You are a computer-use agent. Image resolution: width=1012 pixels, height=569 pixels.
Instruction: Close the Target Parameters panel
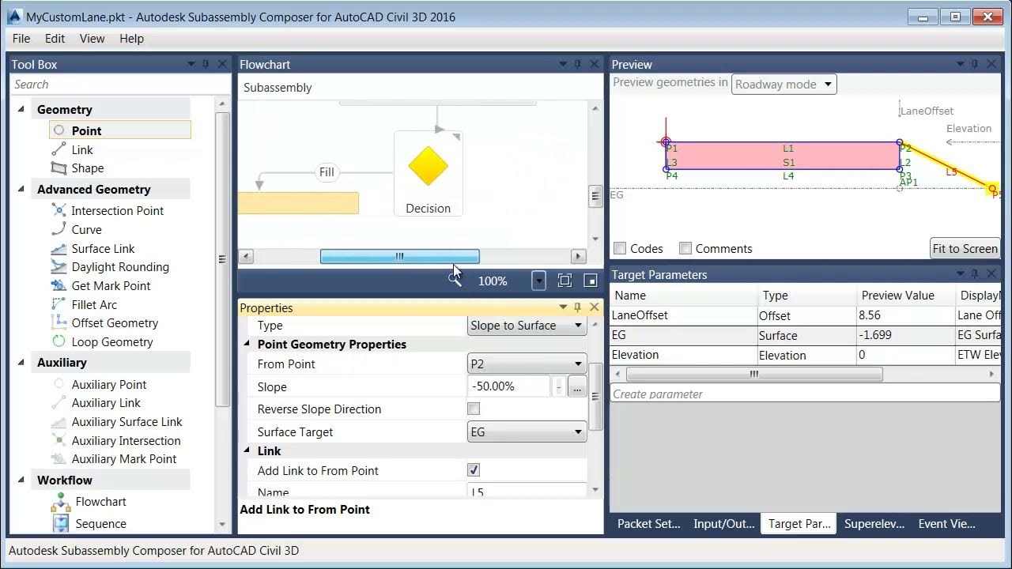(x=991, y=274)
